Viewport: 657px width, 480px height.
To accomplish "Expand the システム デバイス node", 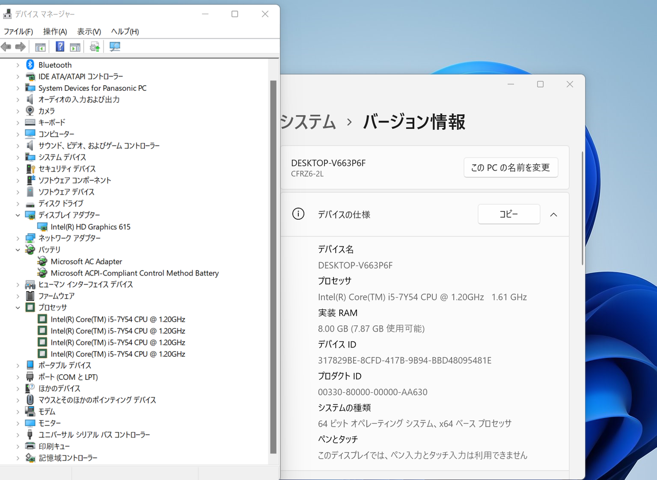I will coord(17,157).
